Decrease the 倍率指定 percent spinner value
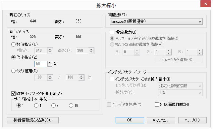The width and height of the screenshot is (213, 129). [x=50, y=65]
